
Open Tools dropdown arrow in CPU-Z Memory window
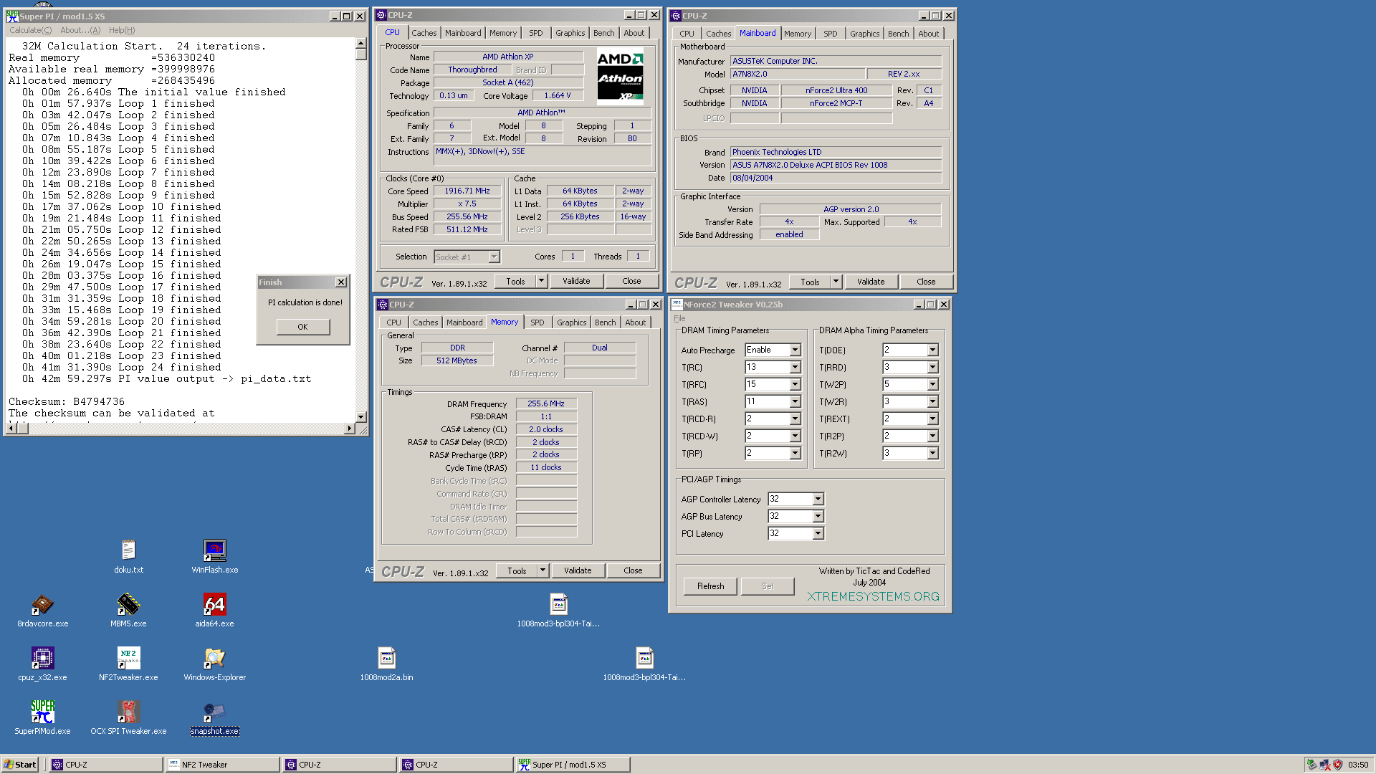[x=543, y=570]
